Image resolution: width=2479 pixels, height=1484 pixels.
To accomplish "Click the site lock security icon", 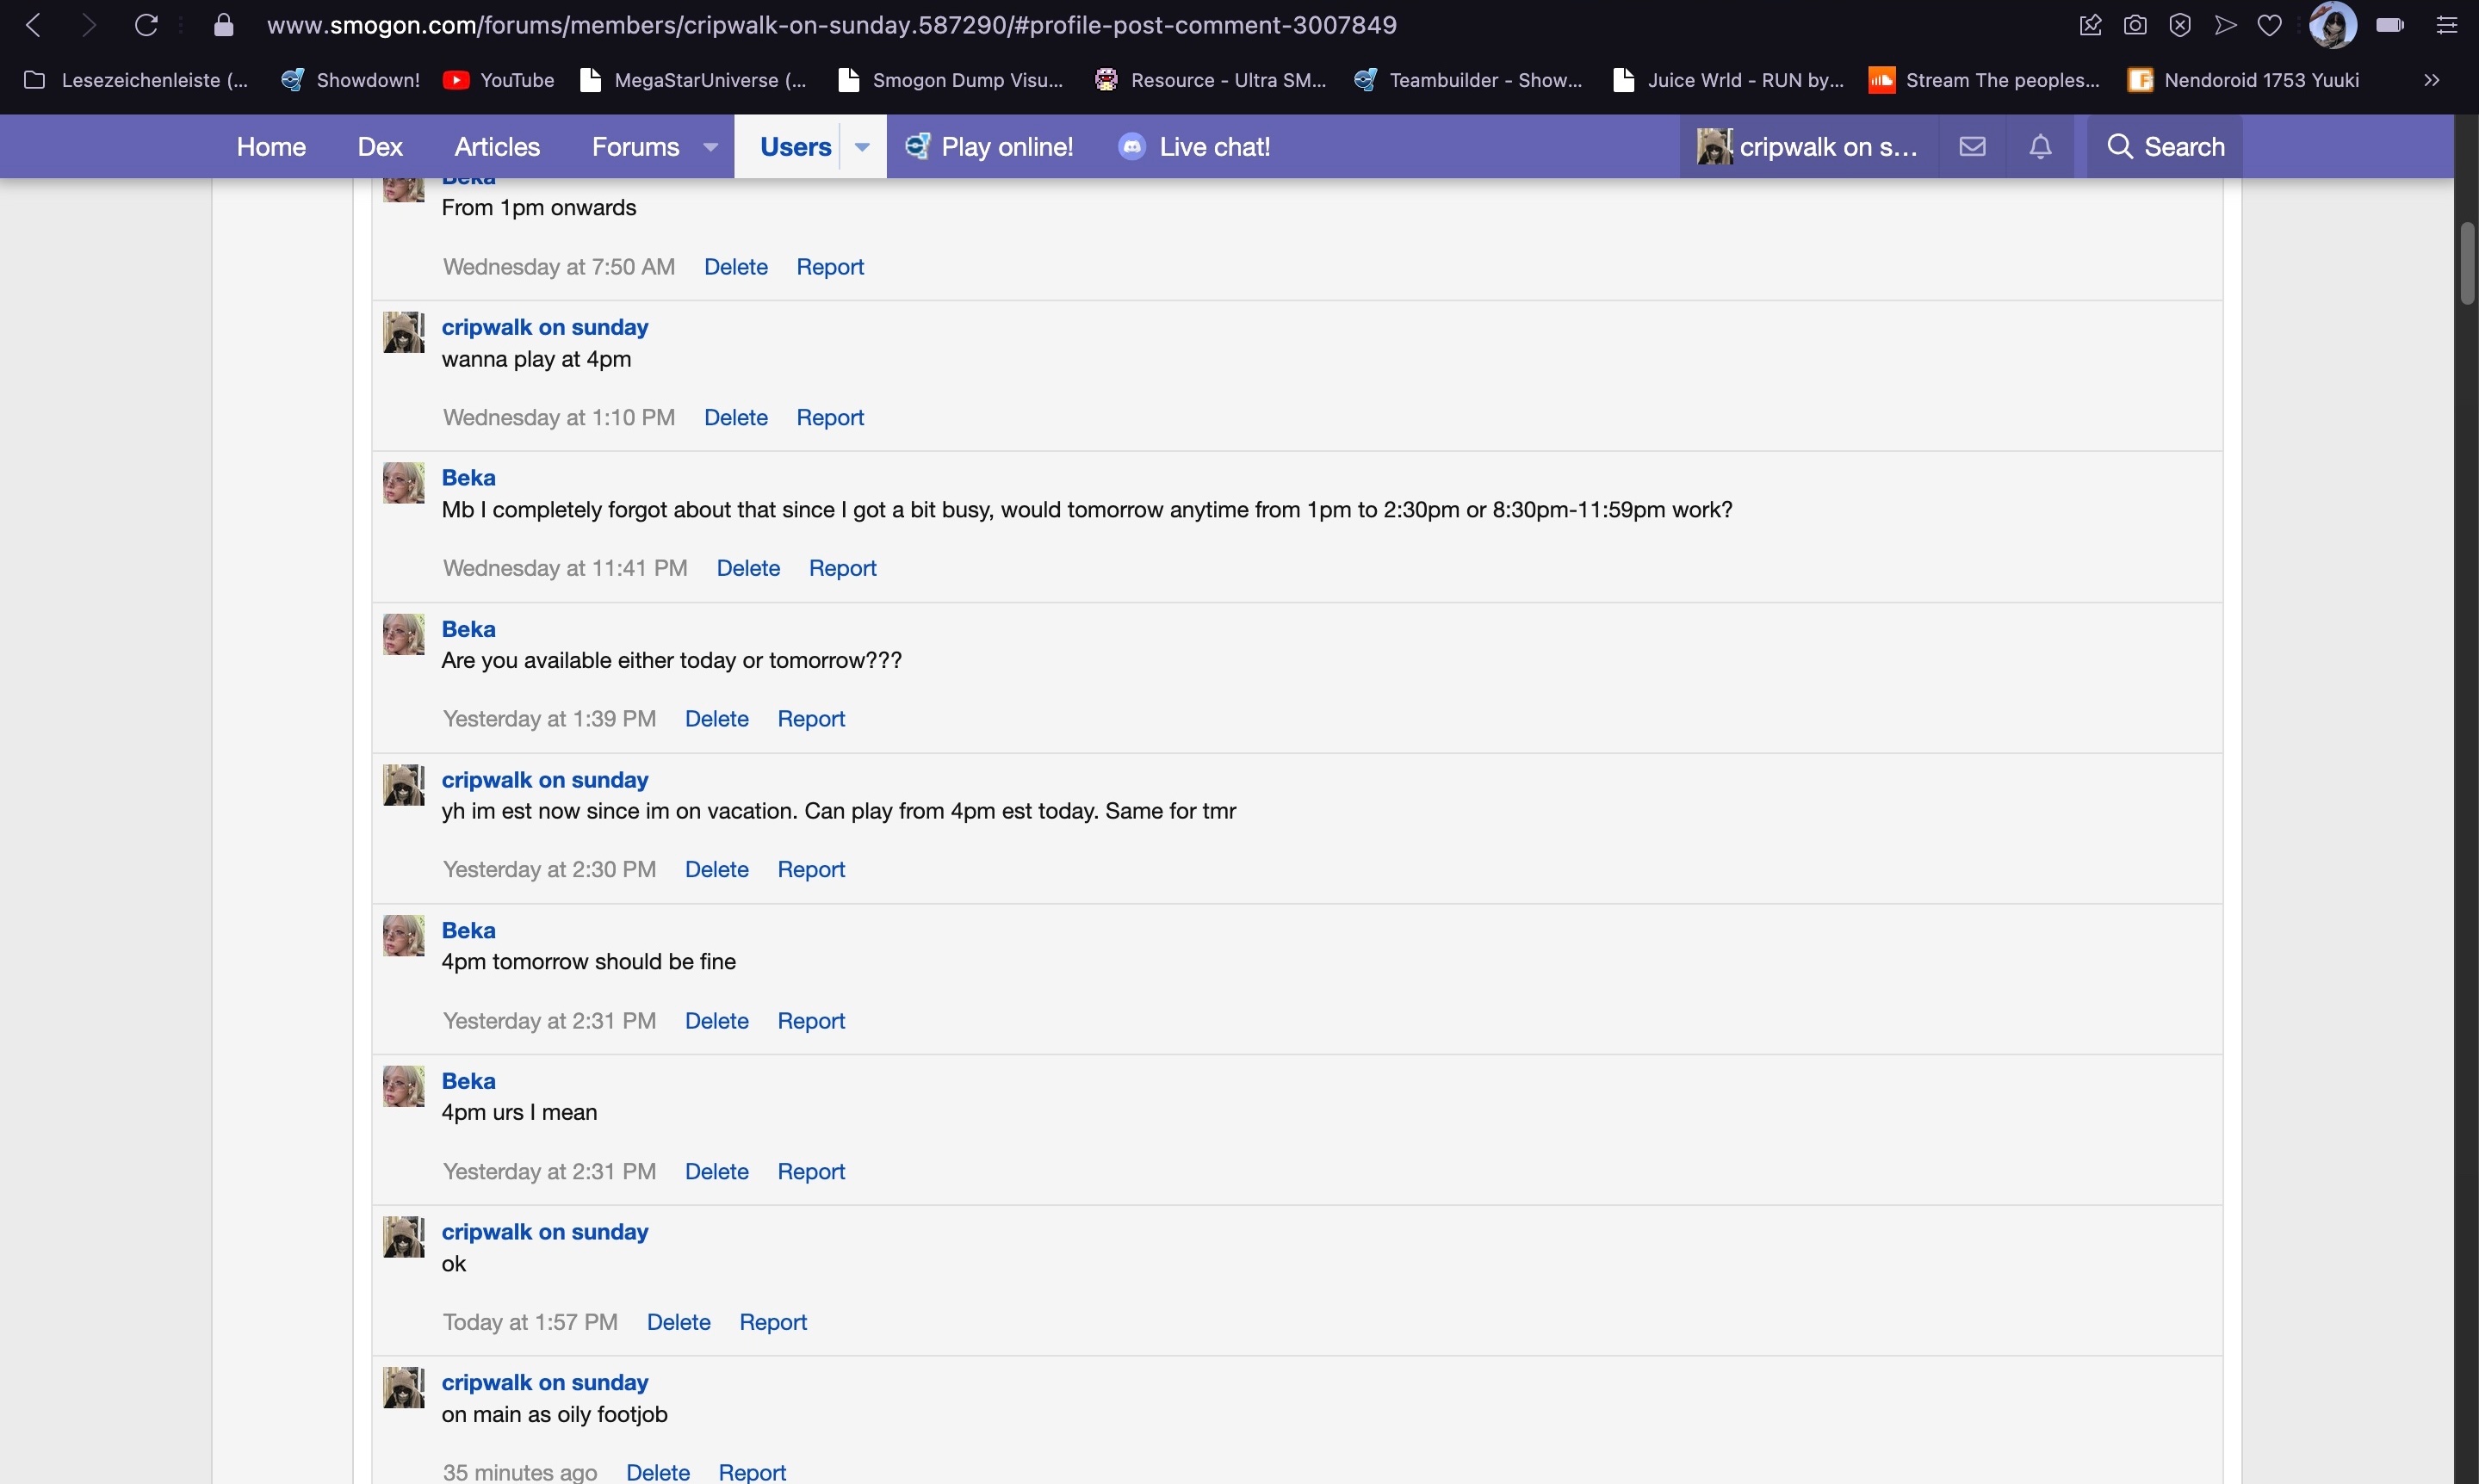I will [224, 25].
